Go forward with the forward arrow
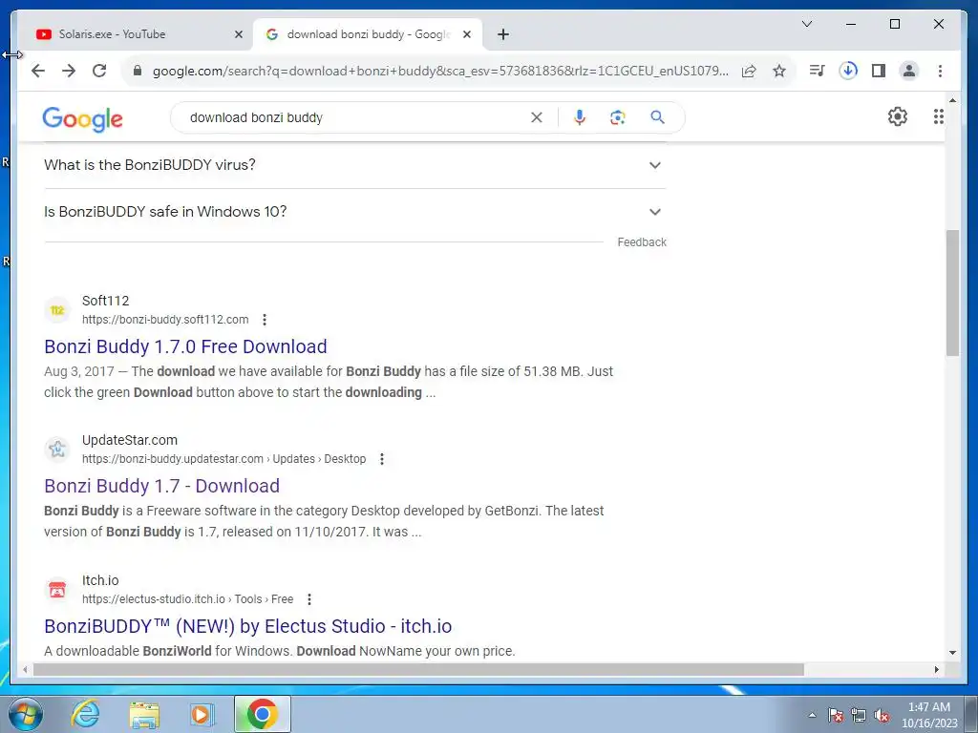 (69, 71)
